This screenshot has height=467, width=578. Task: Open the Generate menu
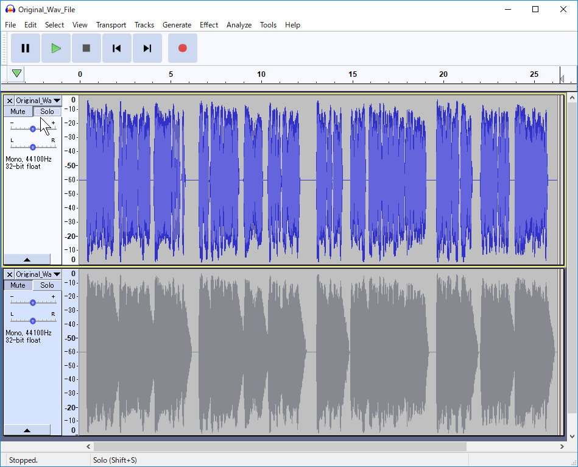[177, 25]
